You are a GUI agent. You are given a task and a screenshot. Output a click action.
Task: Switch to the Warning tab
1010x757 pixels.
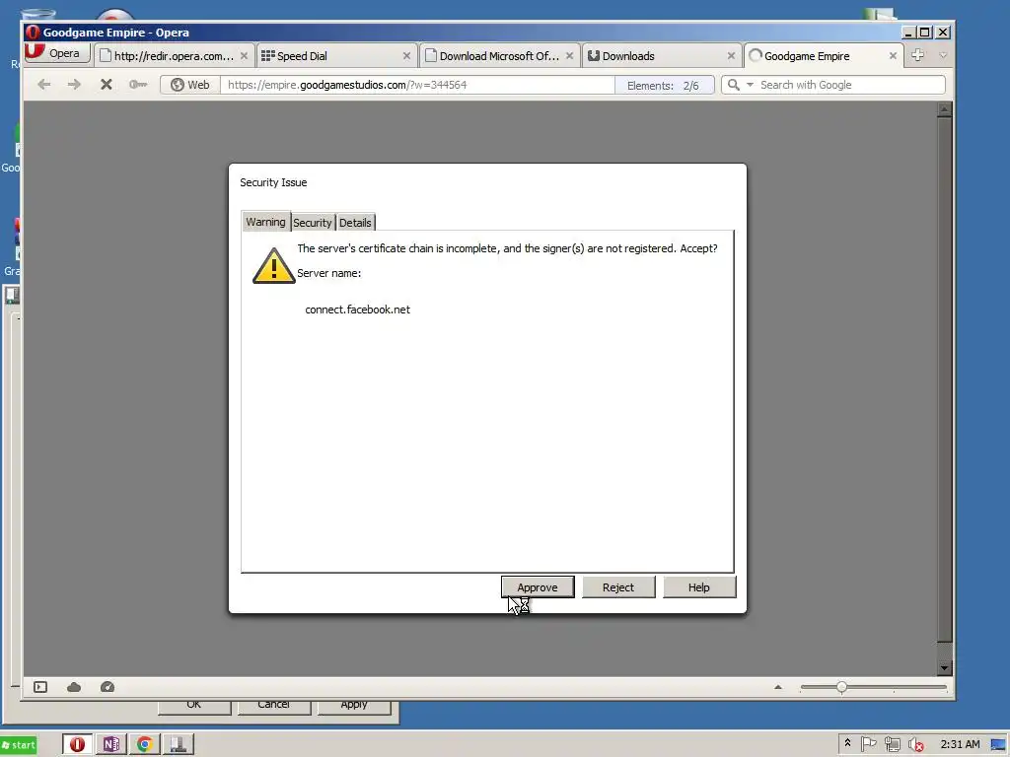coord(265,222)
